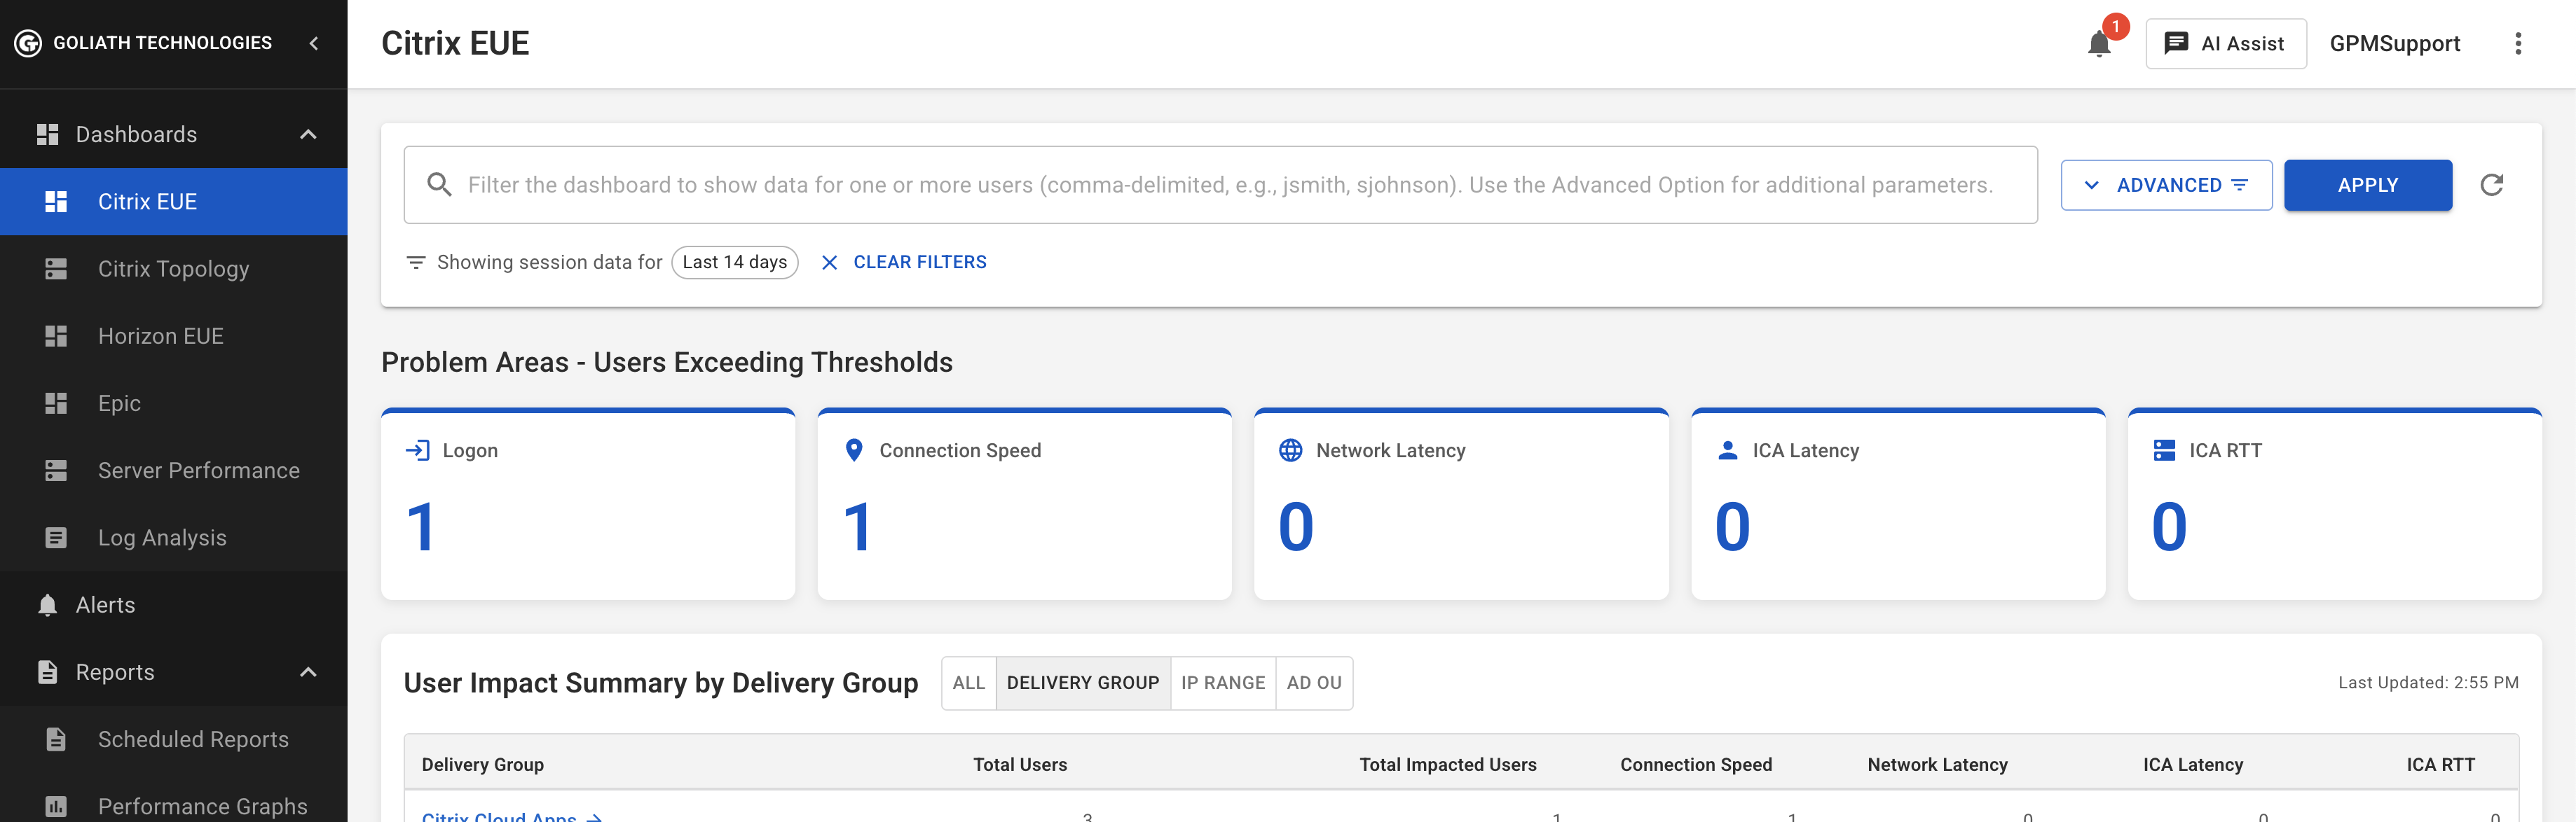Click the Connection Speed pin icon
2576x822 pixels.
point(854,450)
